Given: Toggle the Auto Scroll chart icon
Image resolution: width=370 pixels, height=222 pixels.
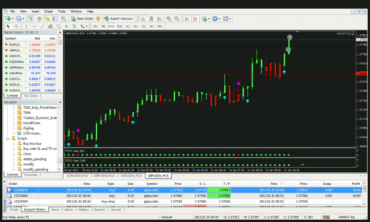Looking at the screenshot, I should [187, 18].
